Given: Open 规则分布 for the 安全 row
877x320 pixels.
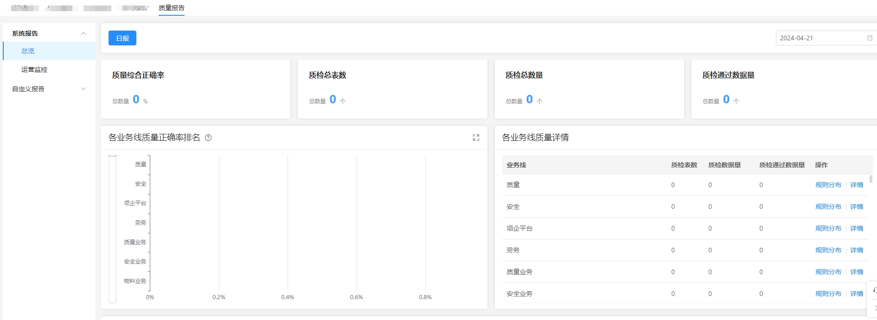Looking at the screenshot, I should click(x=828, y=207).
